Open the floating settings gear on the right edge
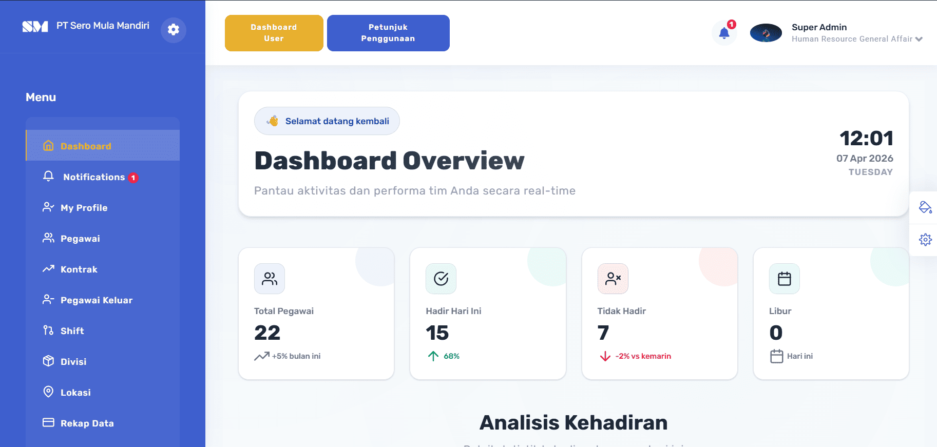The width and height of the screenshot is (937, 447). 925,240
